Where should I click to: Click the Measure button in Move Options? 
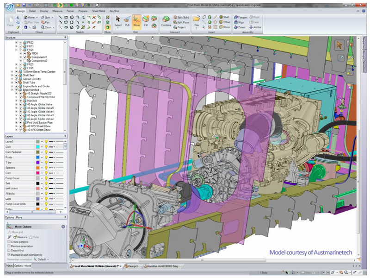[x=20, y=237]
